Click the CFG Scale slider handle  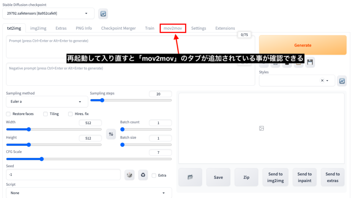[42, 159]
